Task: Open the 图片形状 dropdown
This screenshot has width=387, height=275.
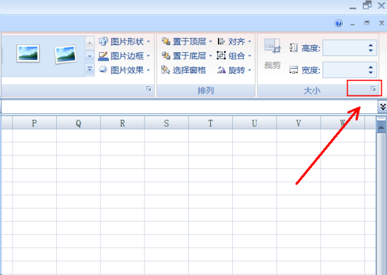Action: pyautogui.click(x=124, y=41)
